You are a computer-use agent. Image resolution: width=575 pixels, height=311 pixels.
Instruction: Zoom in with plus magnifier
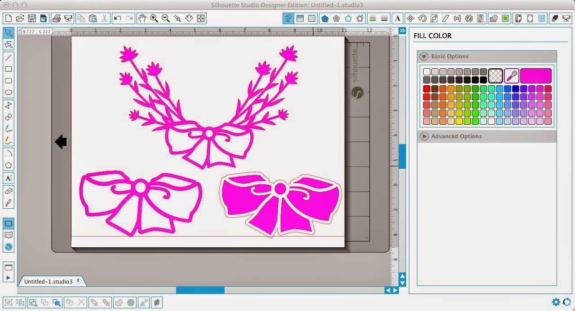tap(154, 18)
